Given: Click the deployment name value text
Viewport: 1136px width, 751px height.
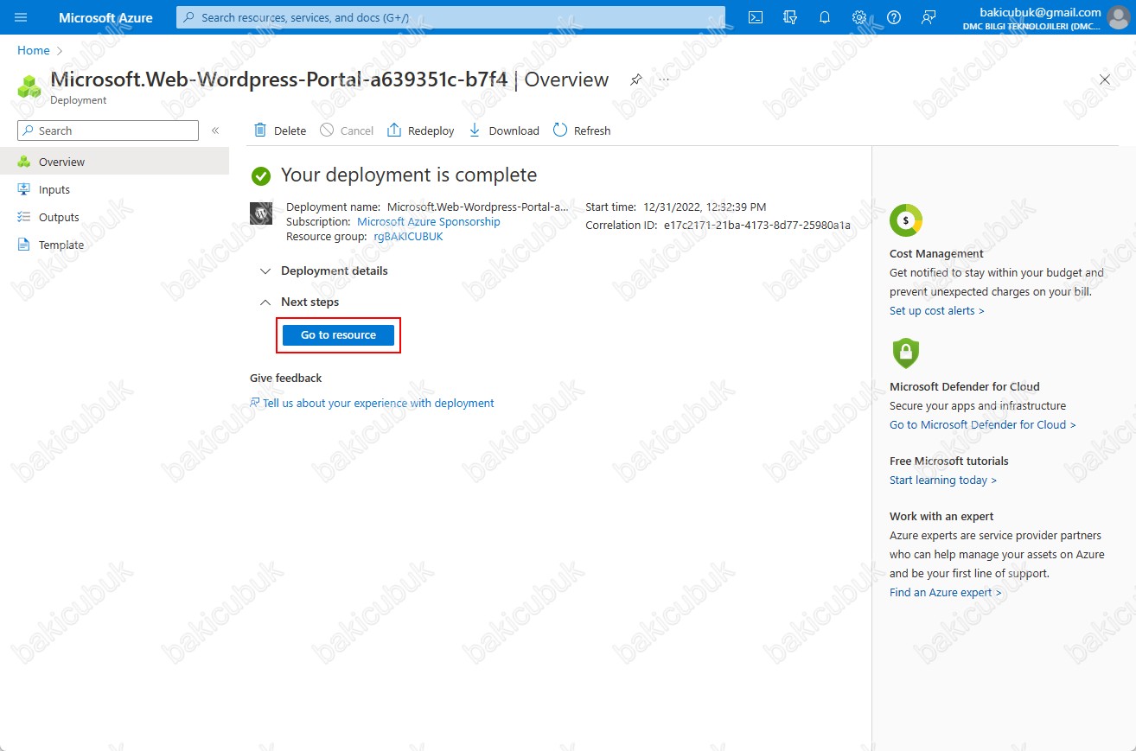Looking at the screenshot, I should 478,207.
